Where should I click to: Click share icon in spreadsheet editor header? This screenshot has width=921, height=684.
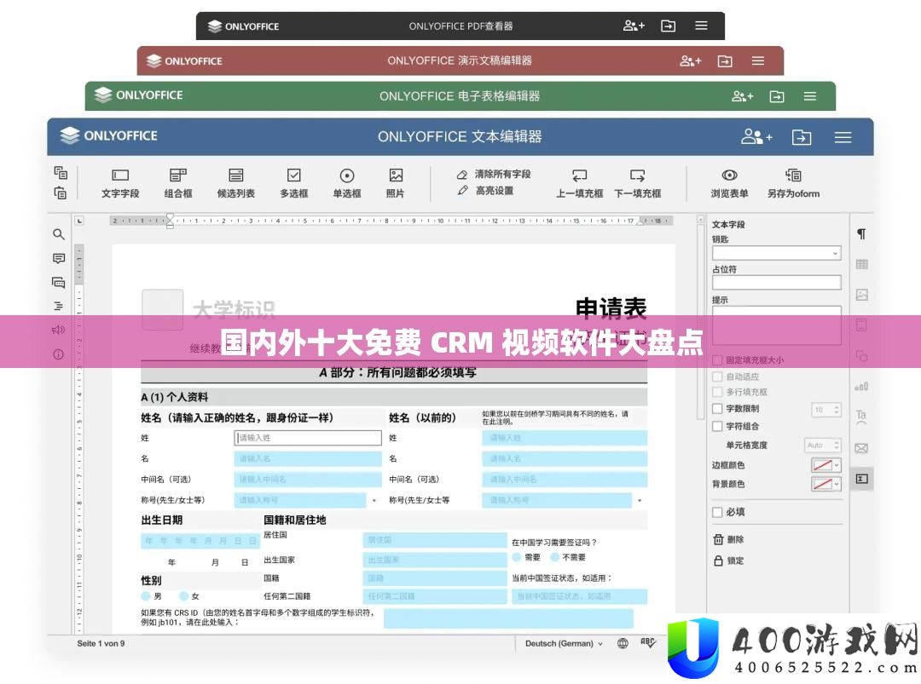[x=742, y=96]
